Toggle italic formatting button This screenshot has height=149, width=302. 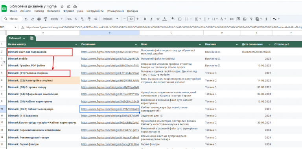click(151, 19)
